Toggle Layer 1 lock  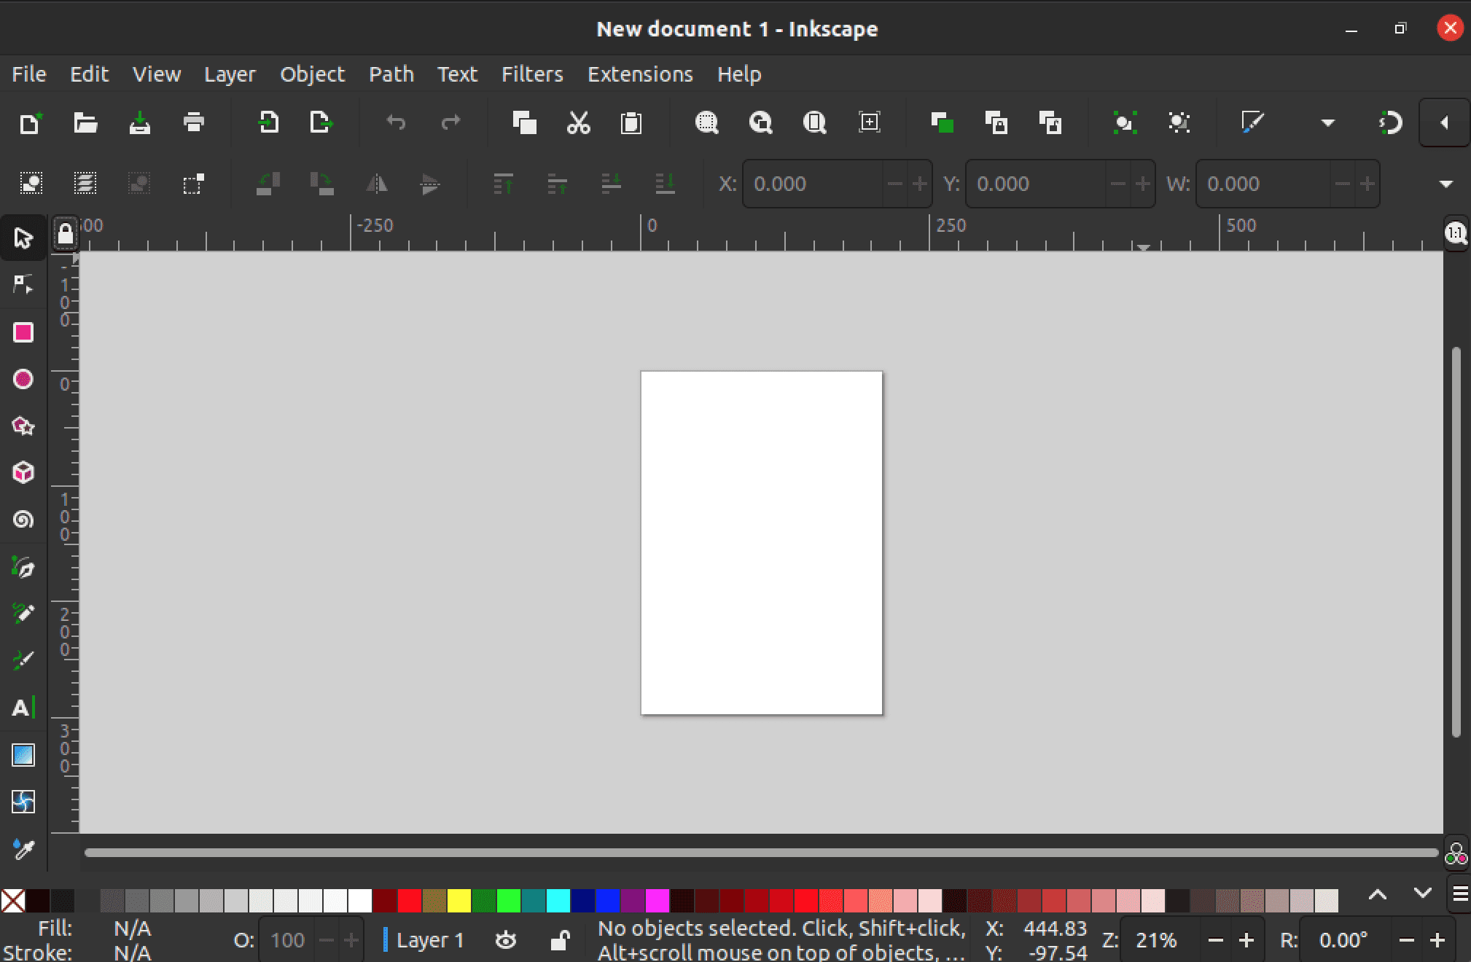click(559, 940)
